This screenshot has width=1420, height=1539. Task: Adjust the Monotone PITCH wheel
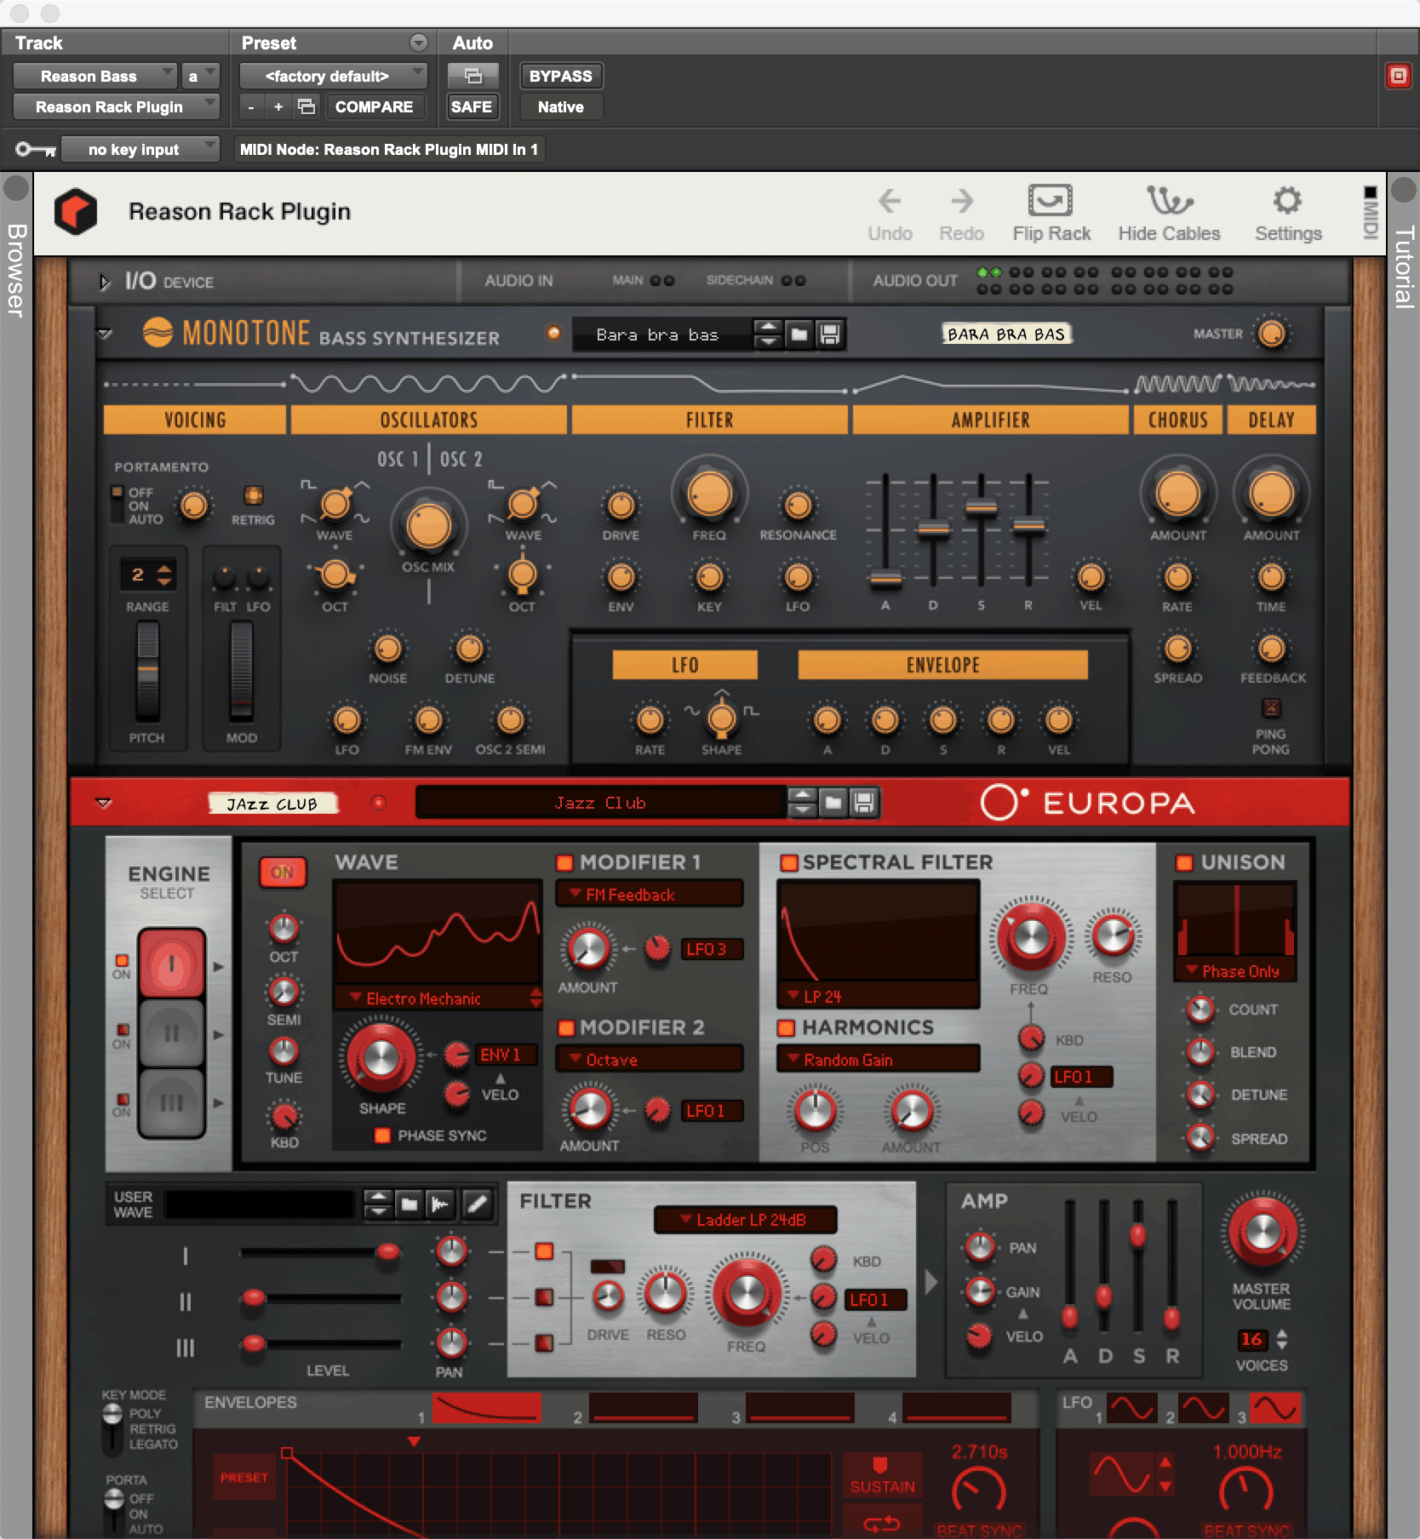coord(147,672)
